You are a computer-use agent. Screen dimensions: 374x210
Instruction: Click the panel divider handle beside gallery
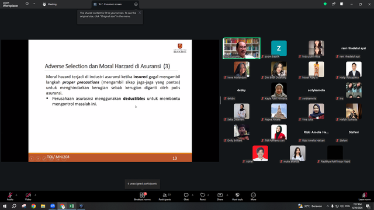pos(220,100)
